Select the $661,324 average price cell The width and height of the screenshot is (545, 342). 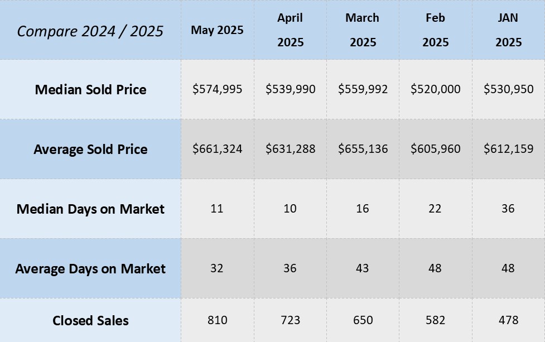pyautogui.click(x=217, y=149)
